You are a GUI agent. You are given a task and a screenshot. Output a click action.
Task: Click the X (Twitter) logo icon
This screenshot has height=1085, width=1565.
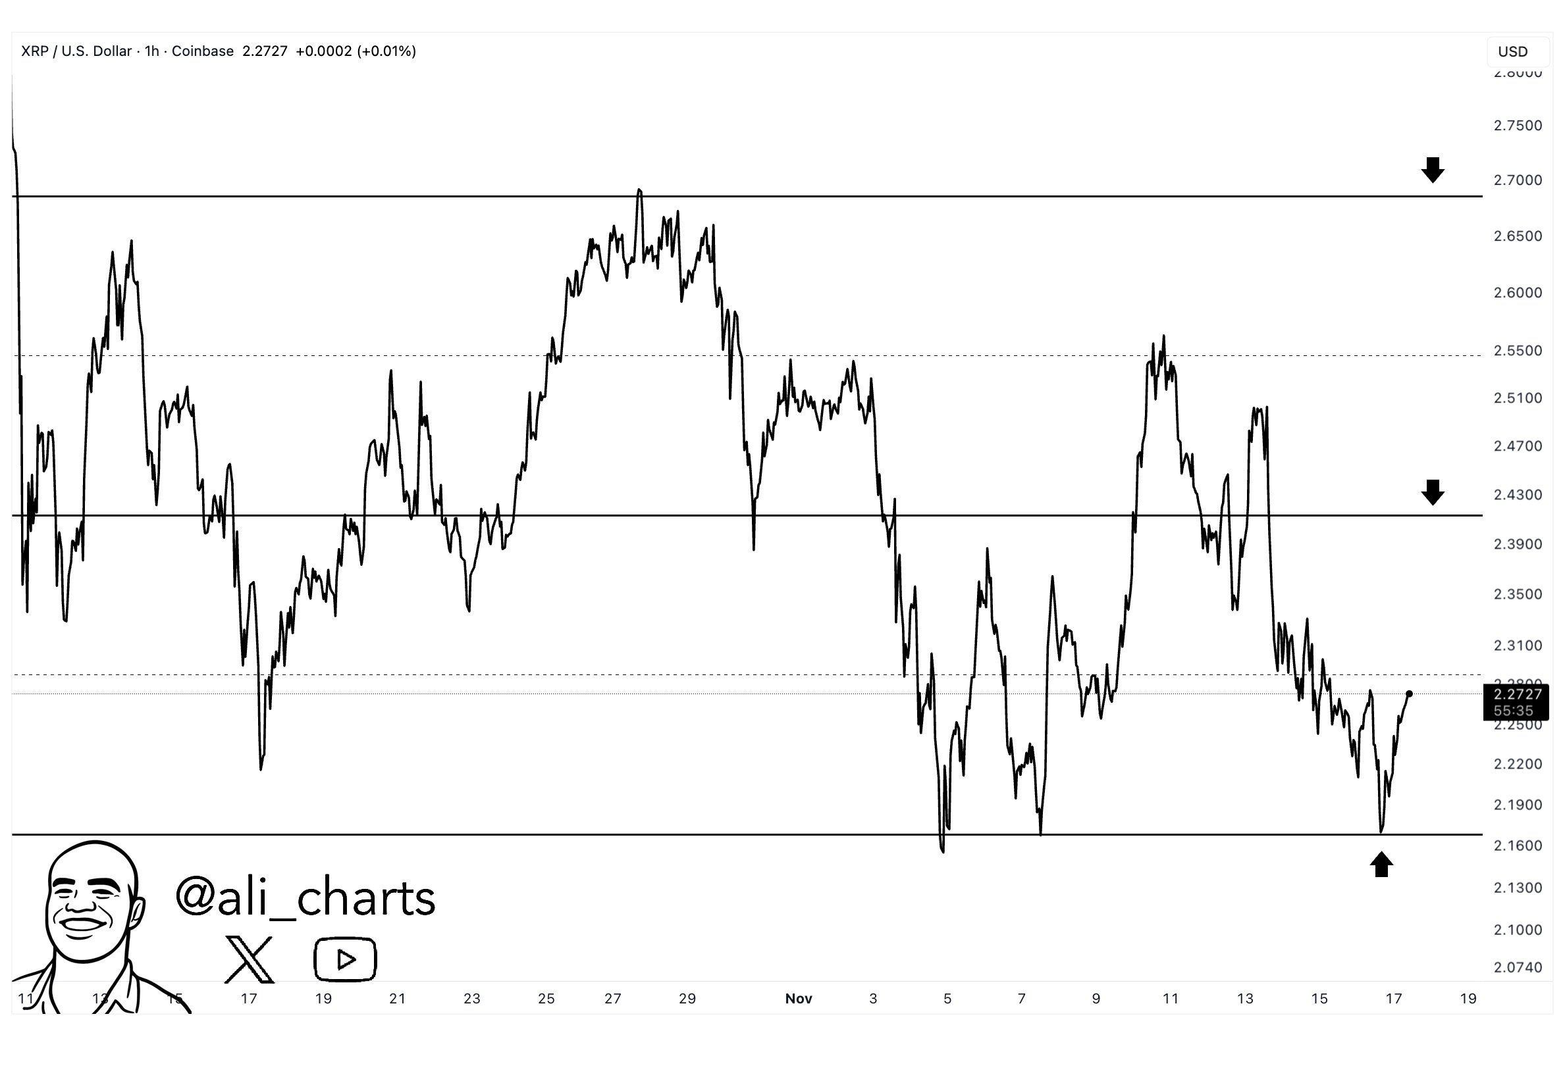[x=249, y=959]
